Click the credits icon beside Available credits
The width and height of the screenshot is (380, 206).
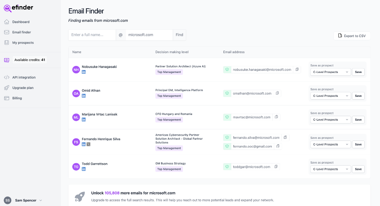(x=7, y=60)
